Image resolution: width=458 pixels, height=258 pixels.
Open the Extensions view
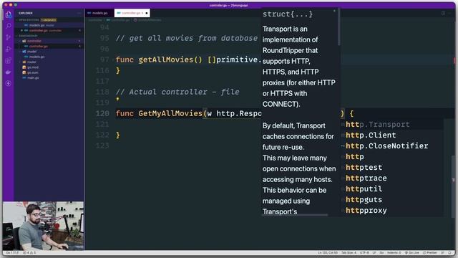click(9, 60)
